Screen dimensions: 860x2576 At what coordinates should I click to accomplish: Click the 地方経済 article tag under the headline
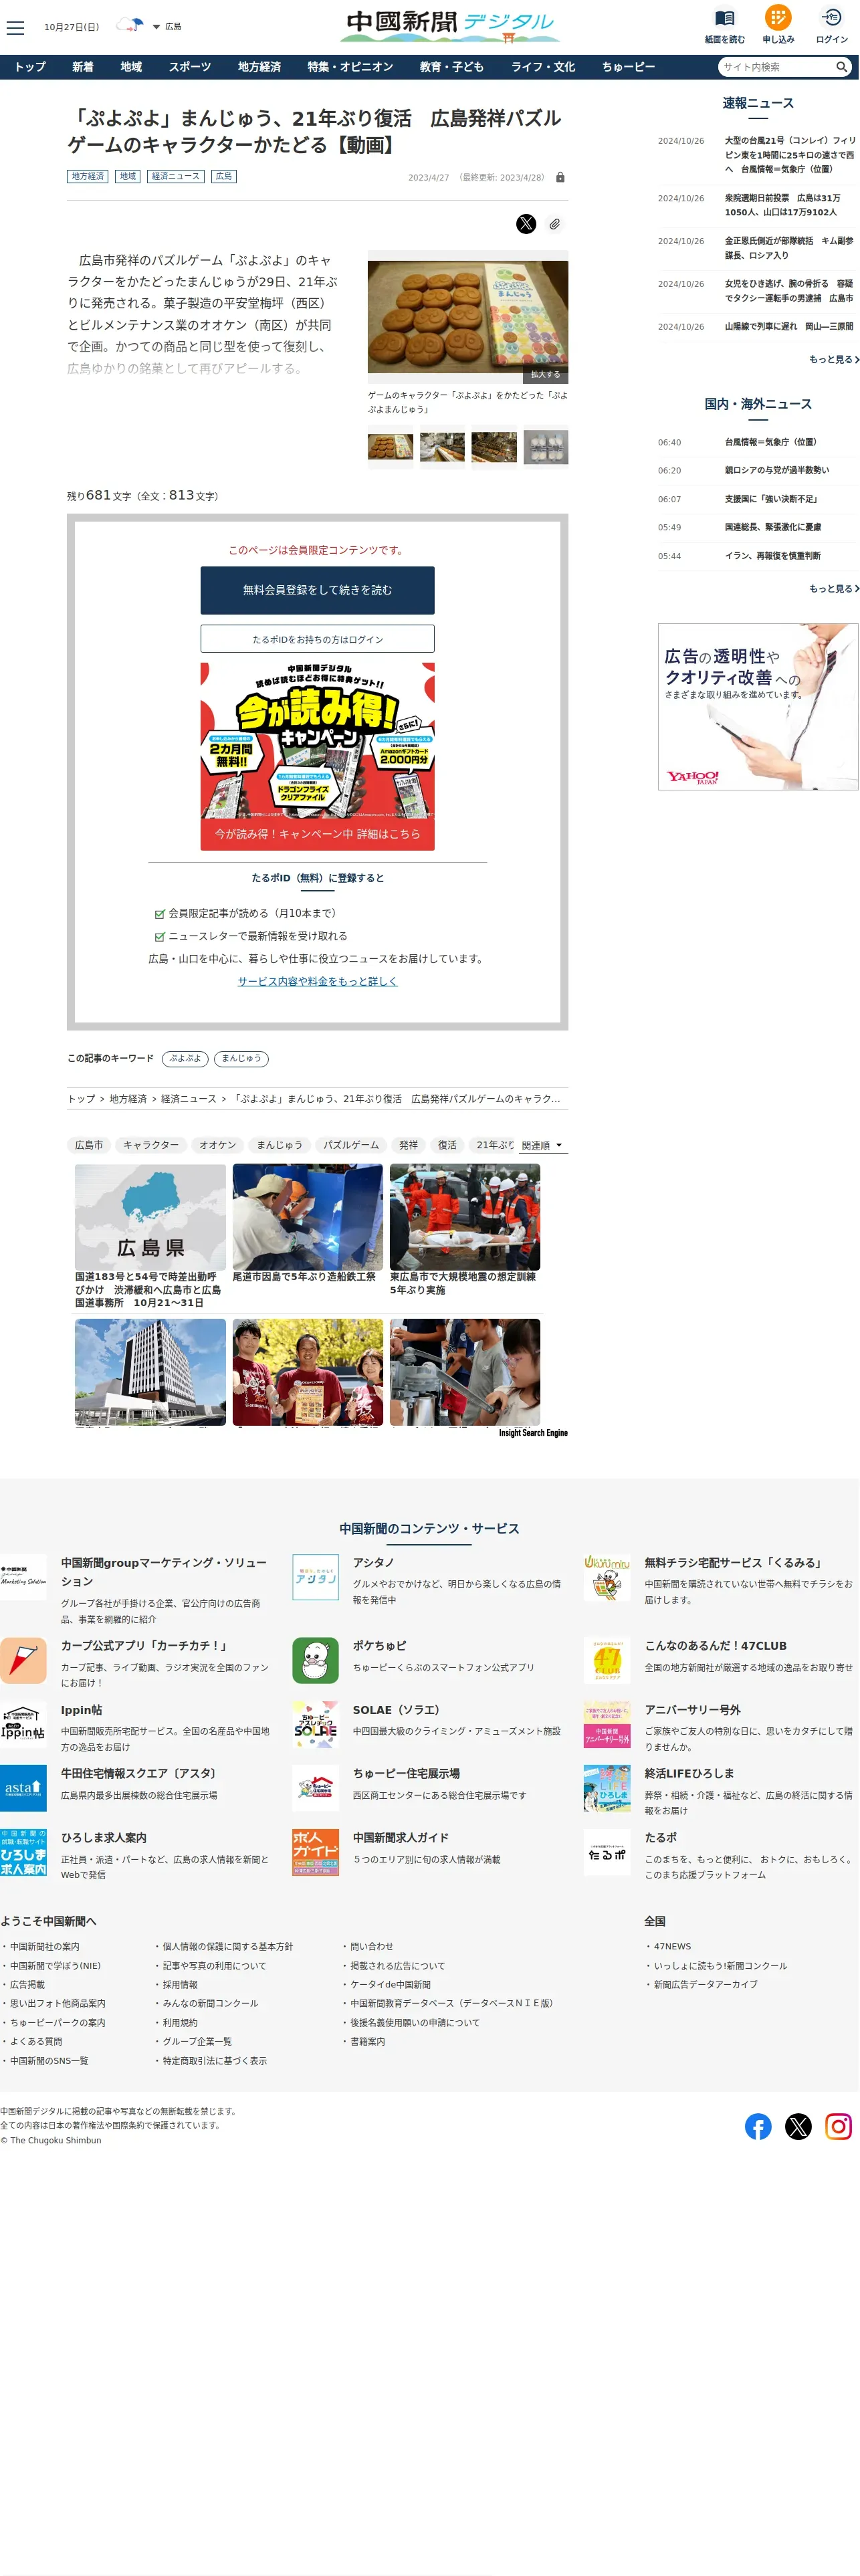[x=88, y=176]
